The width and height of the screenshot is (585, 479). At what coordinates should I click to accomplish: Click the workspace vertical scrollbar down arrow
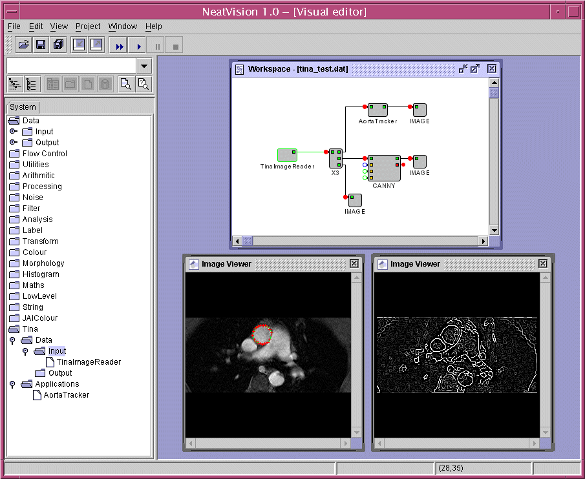[x=494, y=230]
